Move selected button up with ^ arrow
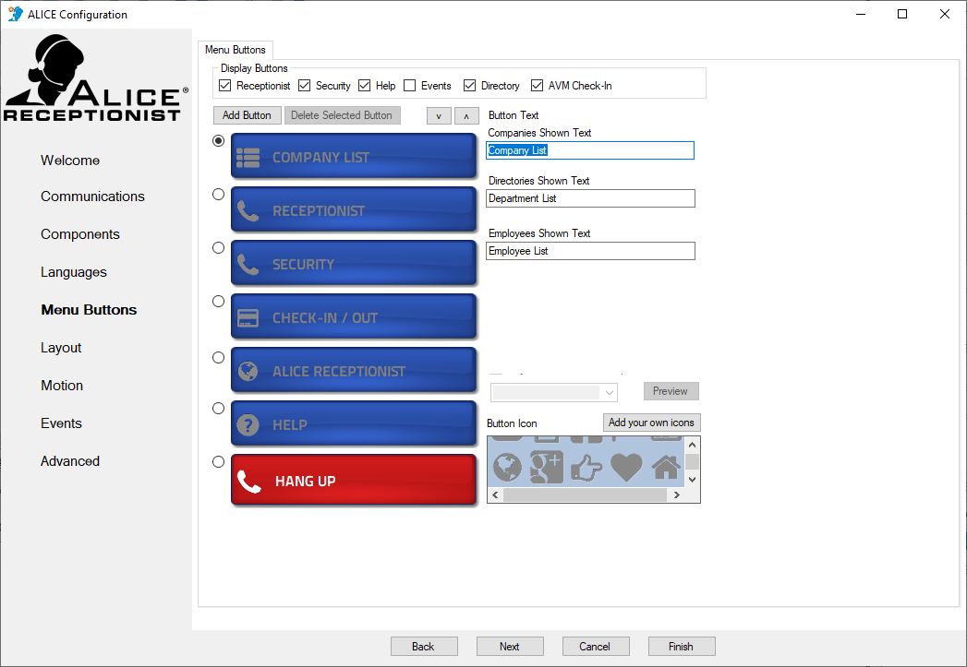967x667 pixels. click(466, 116)
